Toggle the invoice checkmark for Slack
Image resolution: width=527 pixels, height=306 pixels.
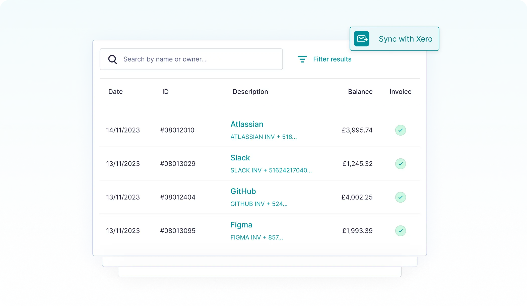(401, 164)
